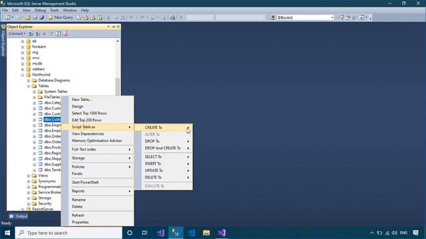Click the Save All icon in toolbar
This screenshot has height=239, width=426.
pyautogui.click(x=42, y=17)
